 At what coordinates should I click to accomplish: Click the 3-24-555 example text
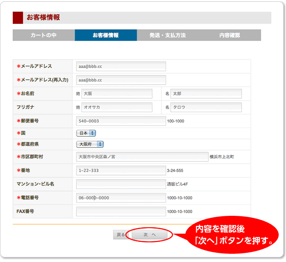pos(175,171)
